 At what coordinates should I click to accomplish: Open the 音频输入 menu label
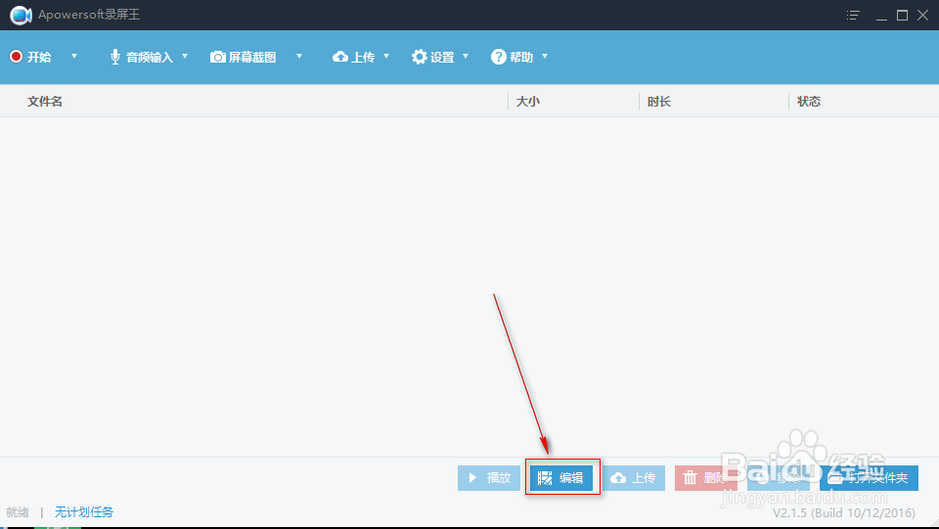(x=150, y=57)
